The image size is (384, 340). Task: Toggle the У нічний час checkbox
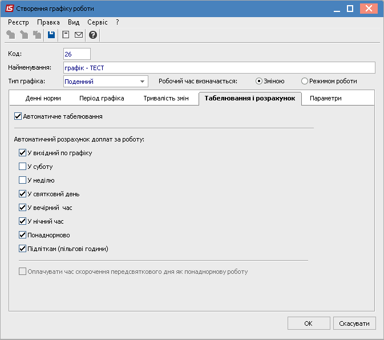click(x=23, y=221)
